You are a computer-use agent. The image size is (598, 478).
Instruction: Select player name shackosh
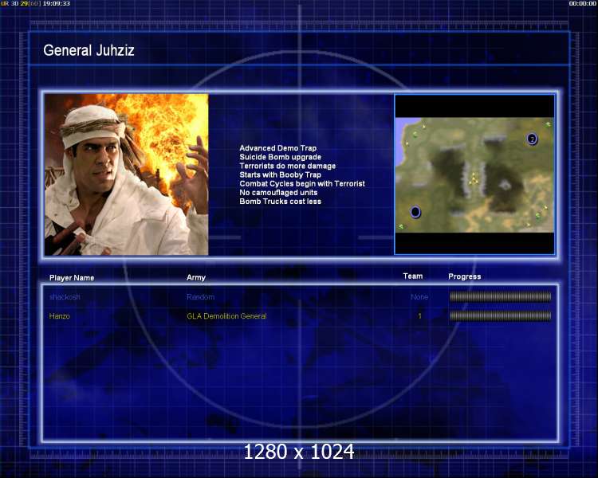(x=65, y=297)
